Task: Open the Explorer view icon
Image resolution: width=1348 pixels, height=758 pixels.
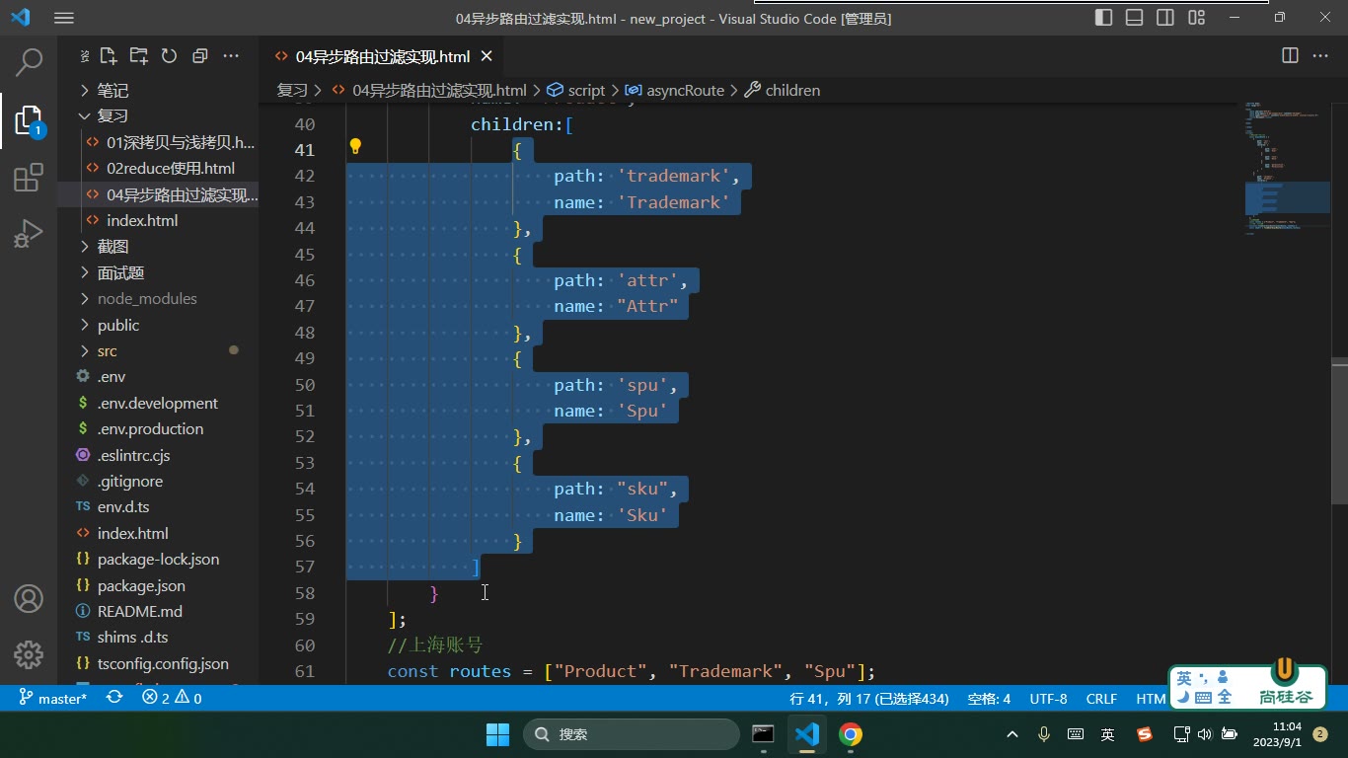Action: click(30, 120)
